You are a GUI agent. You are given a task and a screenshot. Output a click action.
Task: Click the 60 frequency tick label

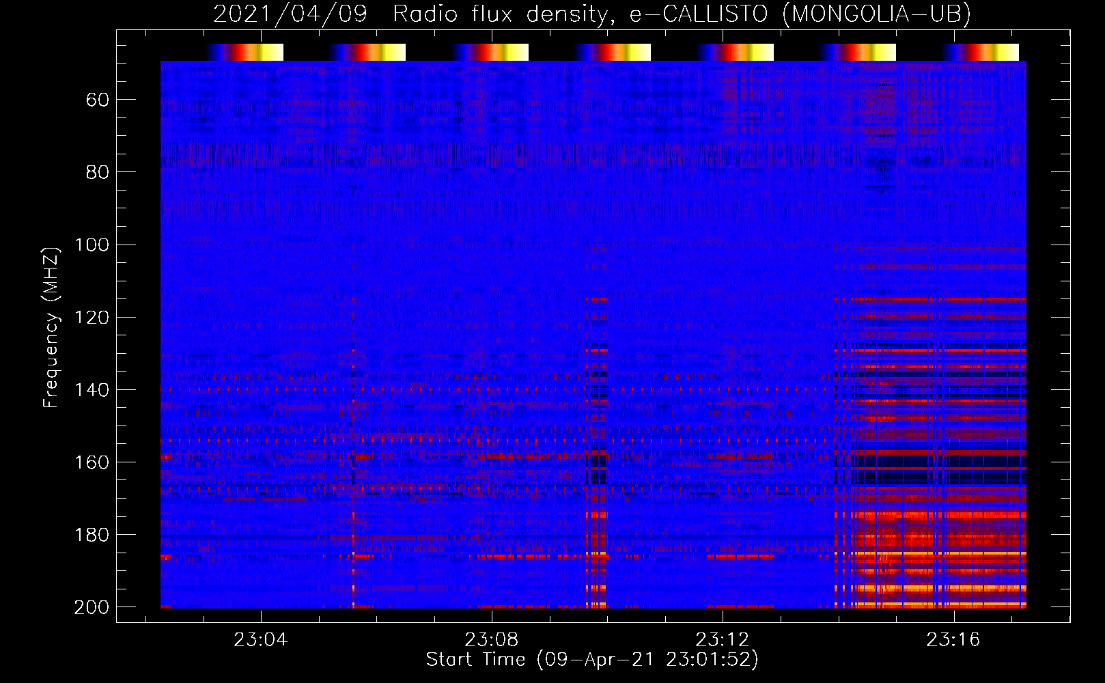[x=98, y=100]
